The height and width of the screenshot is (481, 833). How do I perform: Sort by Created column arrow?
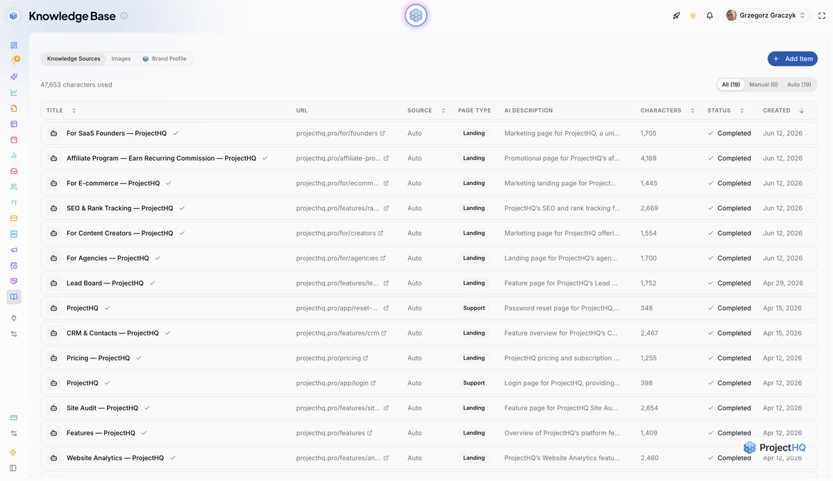(802, 110)
